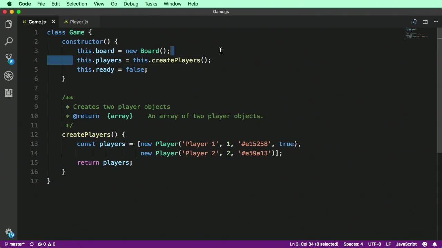Click the notifications bell in the status bar
The height and width of the screenshot is (248, 442).
click(x=435, y=244)
